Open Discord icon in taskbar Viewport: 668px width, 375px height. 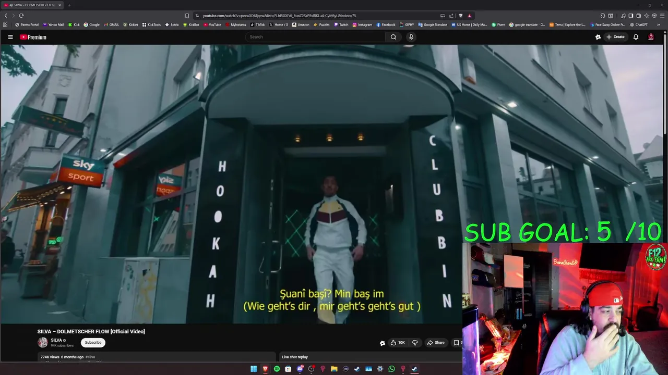[300, 369]
